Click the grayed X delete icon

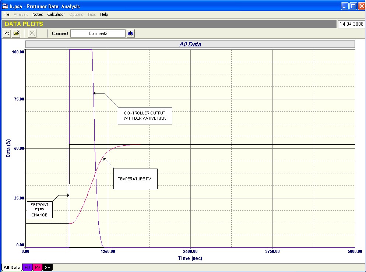pos(32,33)
